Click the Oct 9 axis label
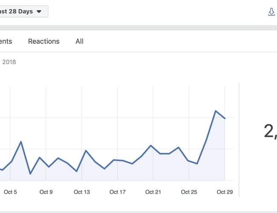This screenshot has height=213, width=277. [46, 192]
